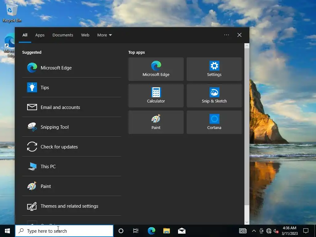
Task: Show hidden system tray icons
Action: 254,231
